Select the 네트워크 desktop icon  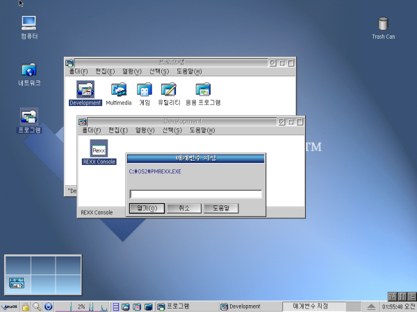pyautogui.click(x=29, y=70)
